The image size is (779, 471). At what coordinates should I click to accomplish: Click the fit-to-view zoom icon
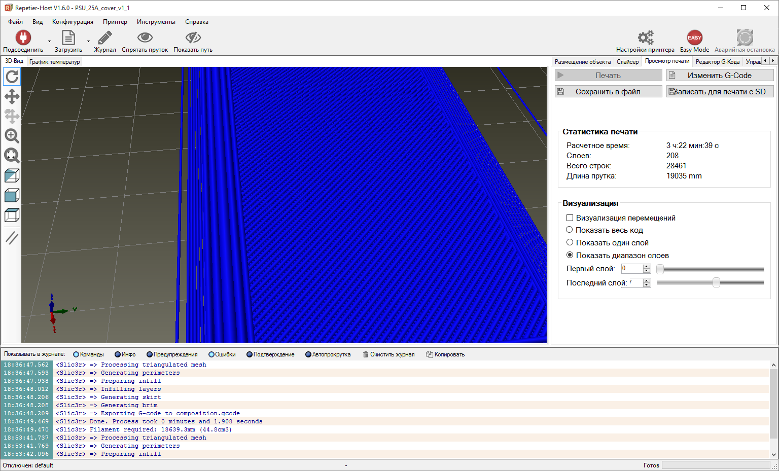[x=12, y=156]
